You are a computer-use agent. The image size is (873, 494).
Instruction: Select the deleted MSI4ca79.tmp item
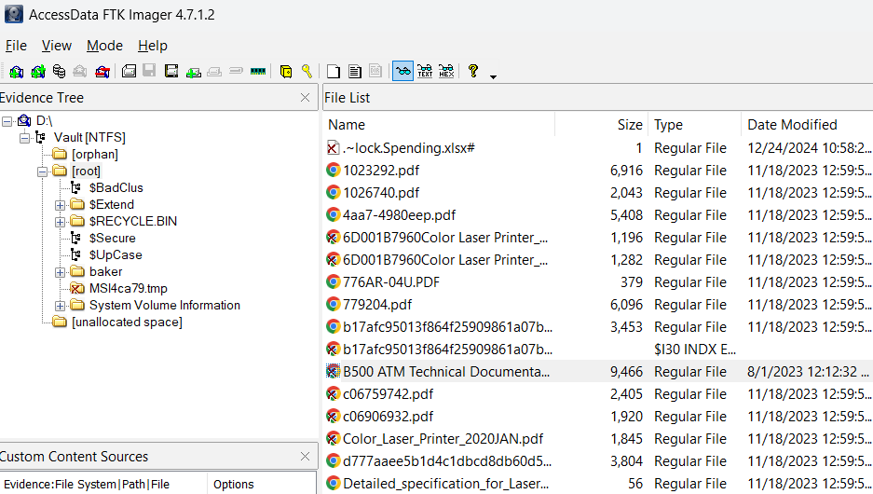coord(128,289)
